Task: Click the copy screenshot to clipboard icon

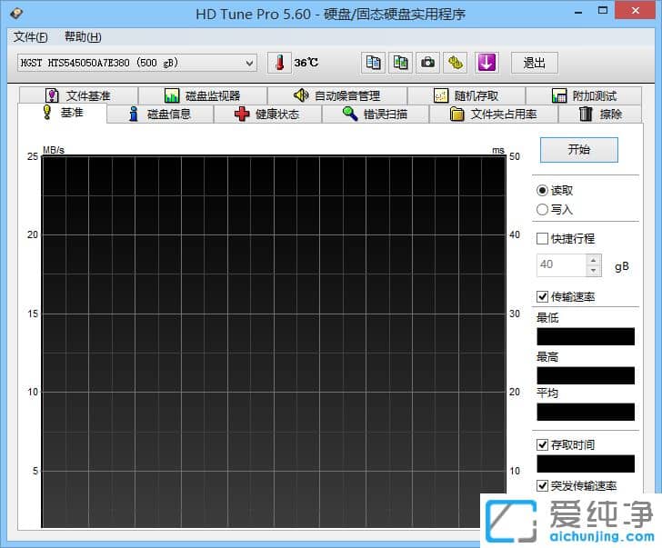Action: coord(400,63)
